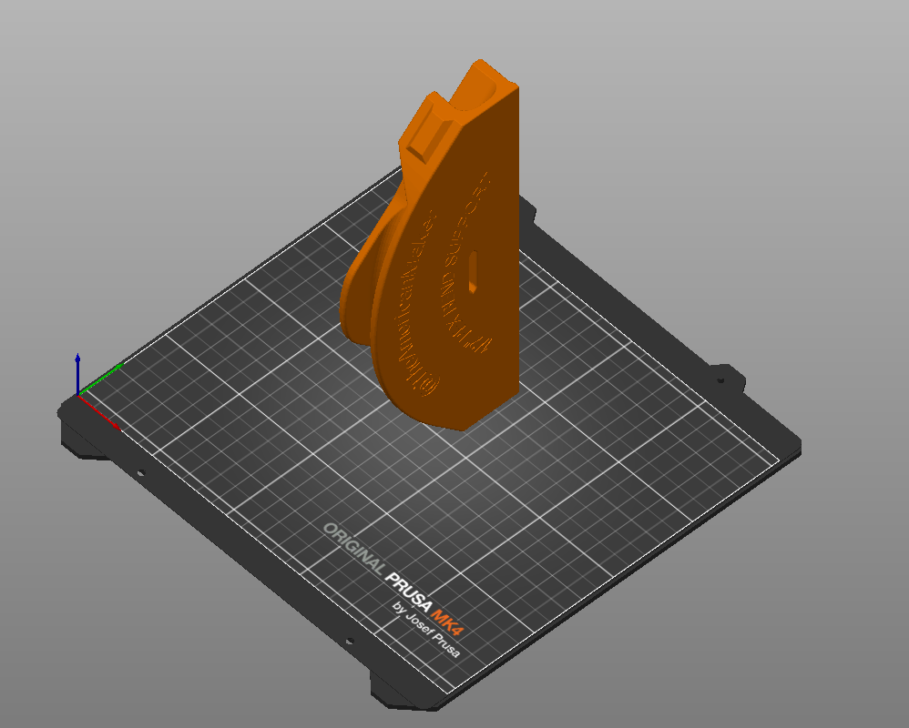Click the slot-shaped hole on the model
The height and width of the screenshot is (728, 909).
point(475,271)
